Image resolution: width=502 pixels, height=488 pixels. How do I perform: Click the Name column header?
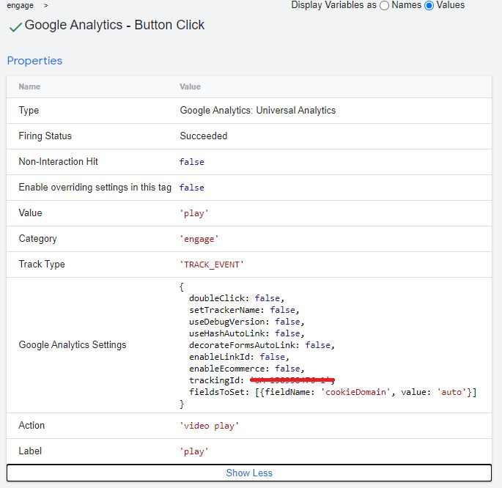pyautogui.click(x=29, y=86)
